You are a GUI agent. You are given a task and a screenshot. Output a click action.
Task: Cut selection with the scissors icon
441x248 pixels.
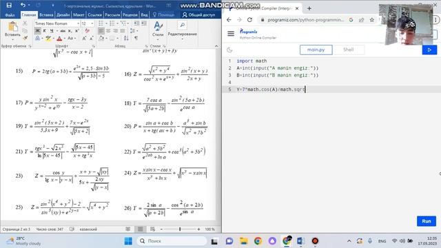tap(25, 23)
